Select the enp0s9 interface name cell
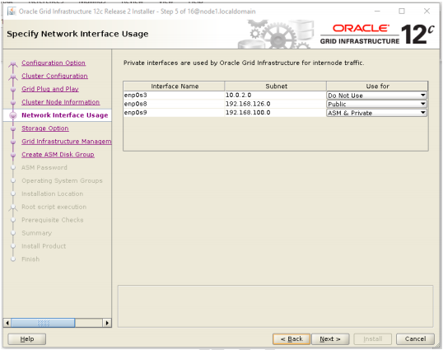443x350 pixels. click(x=174, y=113)
